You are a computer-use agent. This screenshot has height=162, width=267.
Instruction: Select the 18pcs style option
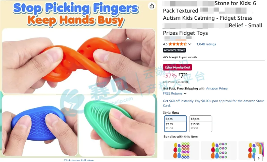point(201,124)
